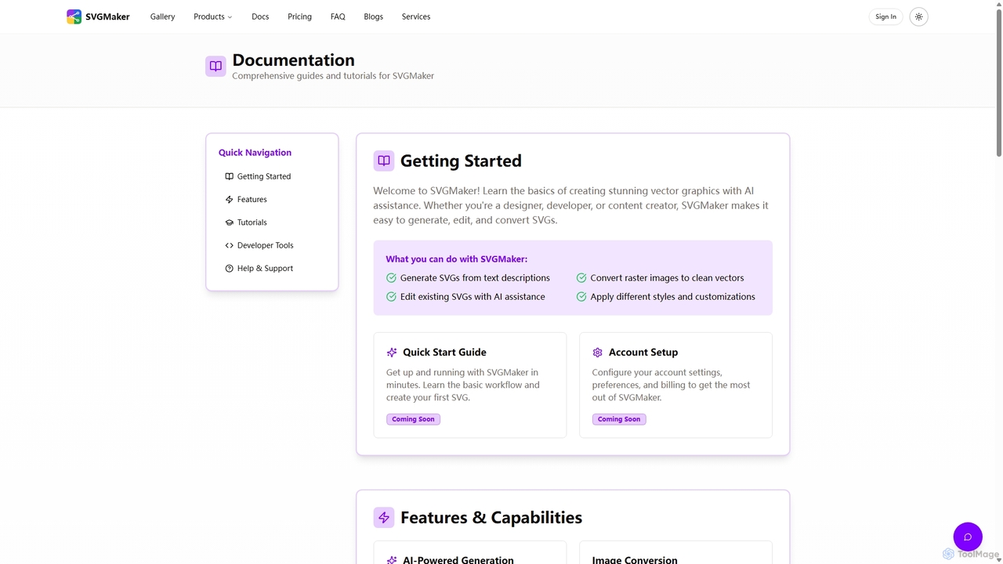The width and height of the screenshot is (1003, 564).
Task: Click 'Apply different styles and customizations' text
Action: pos(672,297)
